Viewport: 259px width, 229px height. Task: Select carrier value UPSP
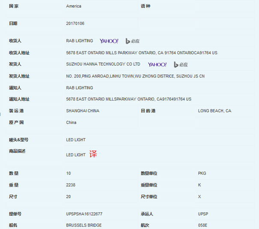coord(203,214)
